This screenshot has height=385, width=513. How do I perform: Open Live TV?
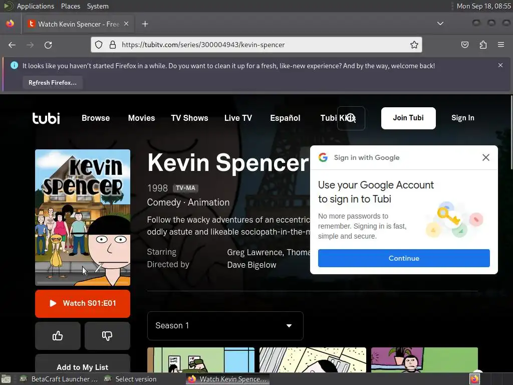238,118
